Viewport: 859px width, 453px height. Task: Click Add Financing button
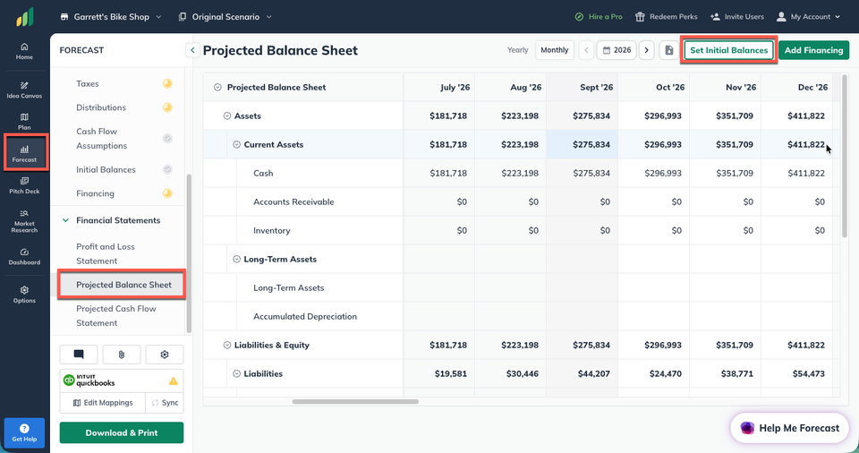[x=813, y=50]
